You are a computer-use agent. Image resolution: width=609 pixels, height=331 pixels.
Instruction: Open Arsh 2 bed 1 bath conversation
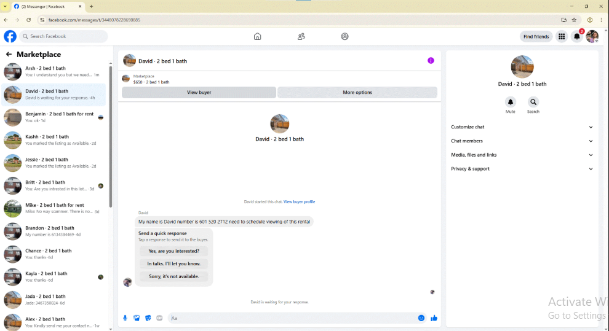[x=54, y=72]
